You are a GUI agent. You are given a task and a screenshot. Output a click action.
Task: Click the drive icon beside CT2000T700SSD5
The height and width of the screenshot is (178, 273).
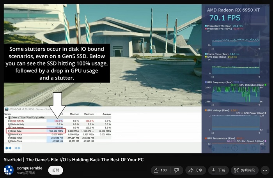(x=10, y=118)
